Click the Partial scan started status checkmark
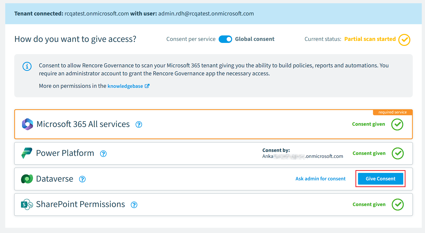The width and height of the screenshot is (425, 233). 404,40
